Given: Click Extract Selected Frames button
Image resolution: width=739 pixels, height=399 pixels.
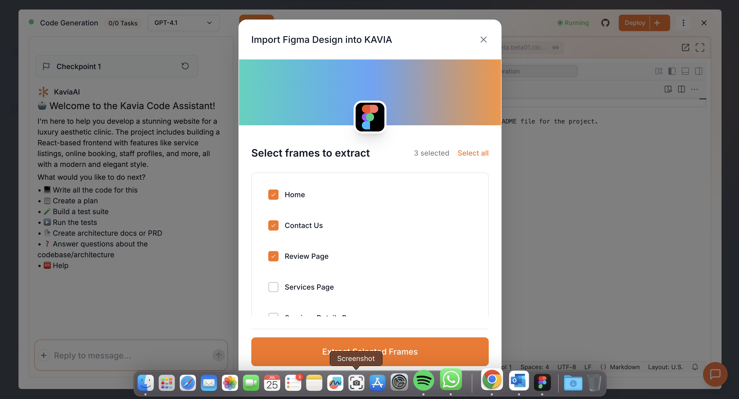Looking at the screenshot, I should point(370,351).
